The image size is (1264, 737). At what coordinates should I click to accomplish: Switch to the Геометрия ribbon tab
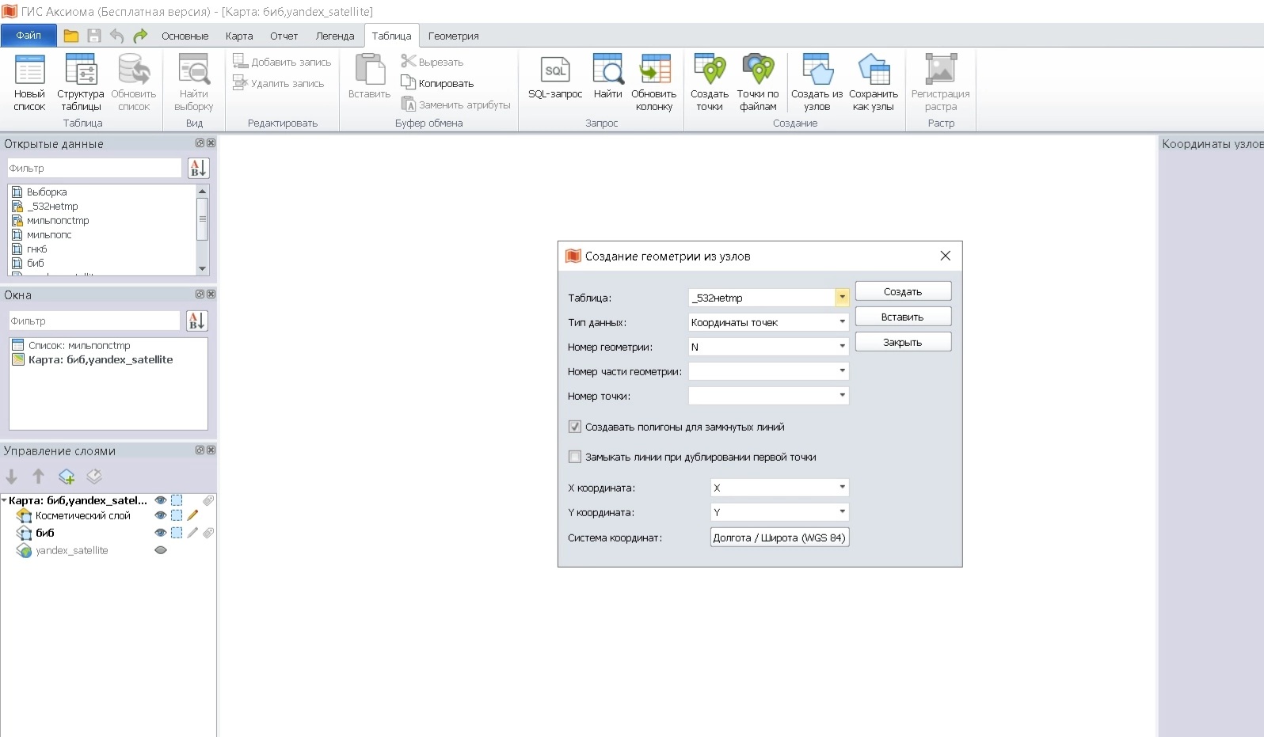[x=453, y=36]
